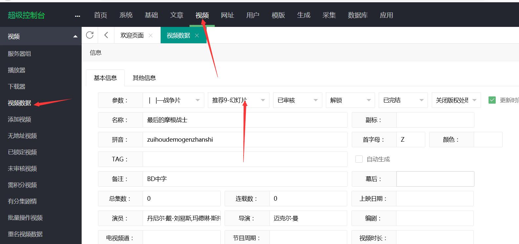
Task: Click the 首字母 field containing Z
Action: pos(411,139)
